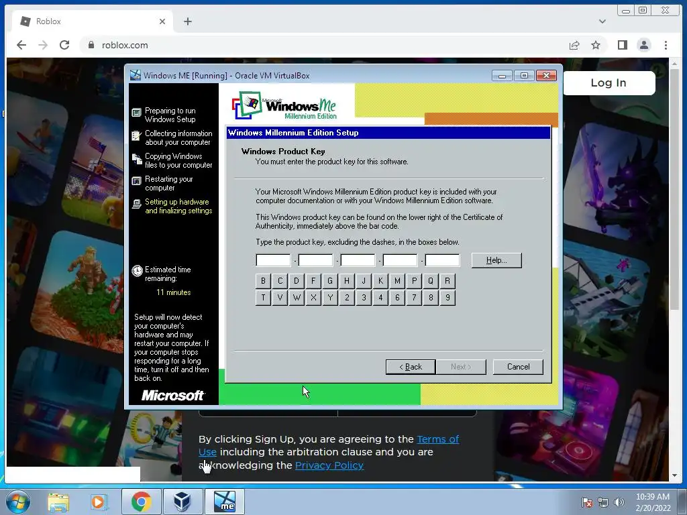
Task: Open network icon in system tray
Action: [603, 502]
